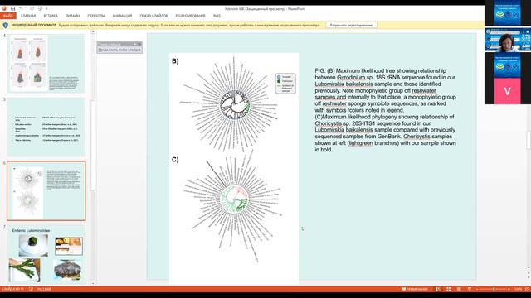Click slide panel scrollbar up arrow
This screenshot has height=298, width=531.
point(93,32)
